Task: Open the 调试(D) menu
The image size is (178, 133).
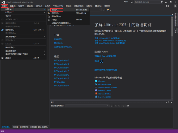Action: tap(30, 6)
